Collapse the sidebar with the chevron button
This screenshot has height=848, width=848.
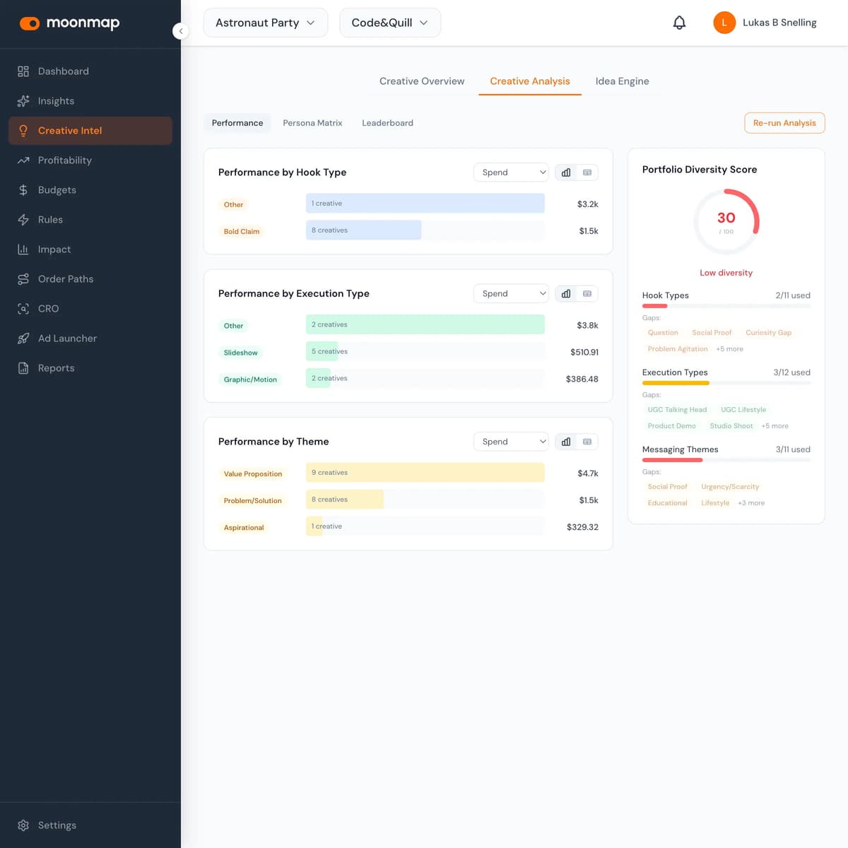(181, 31)
